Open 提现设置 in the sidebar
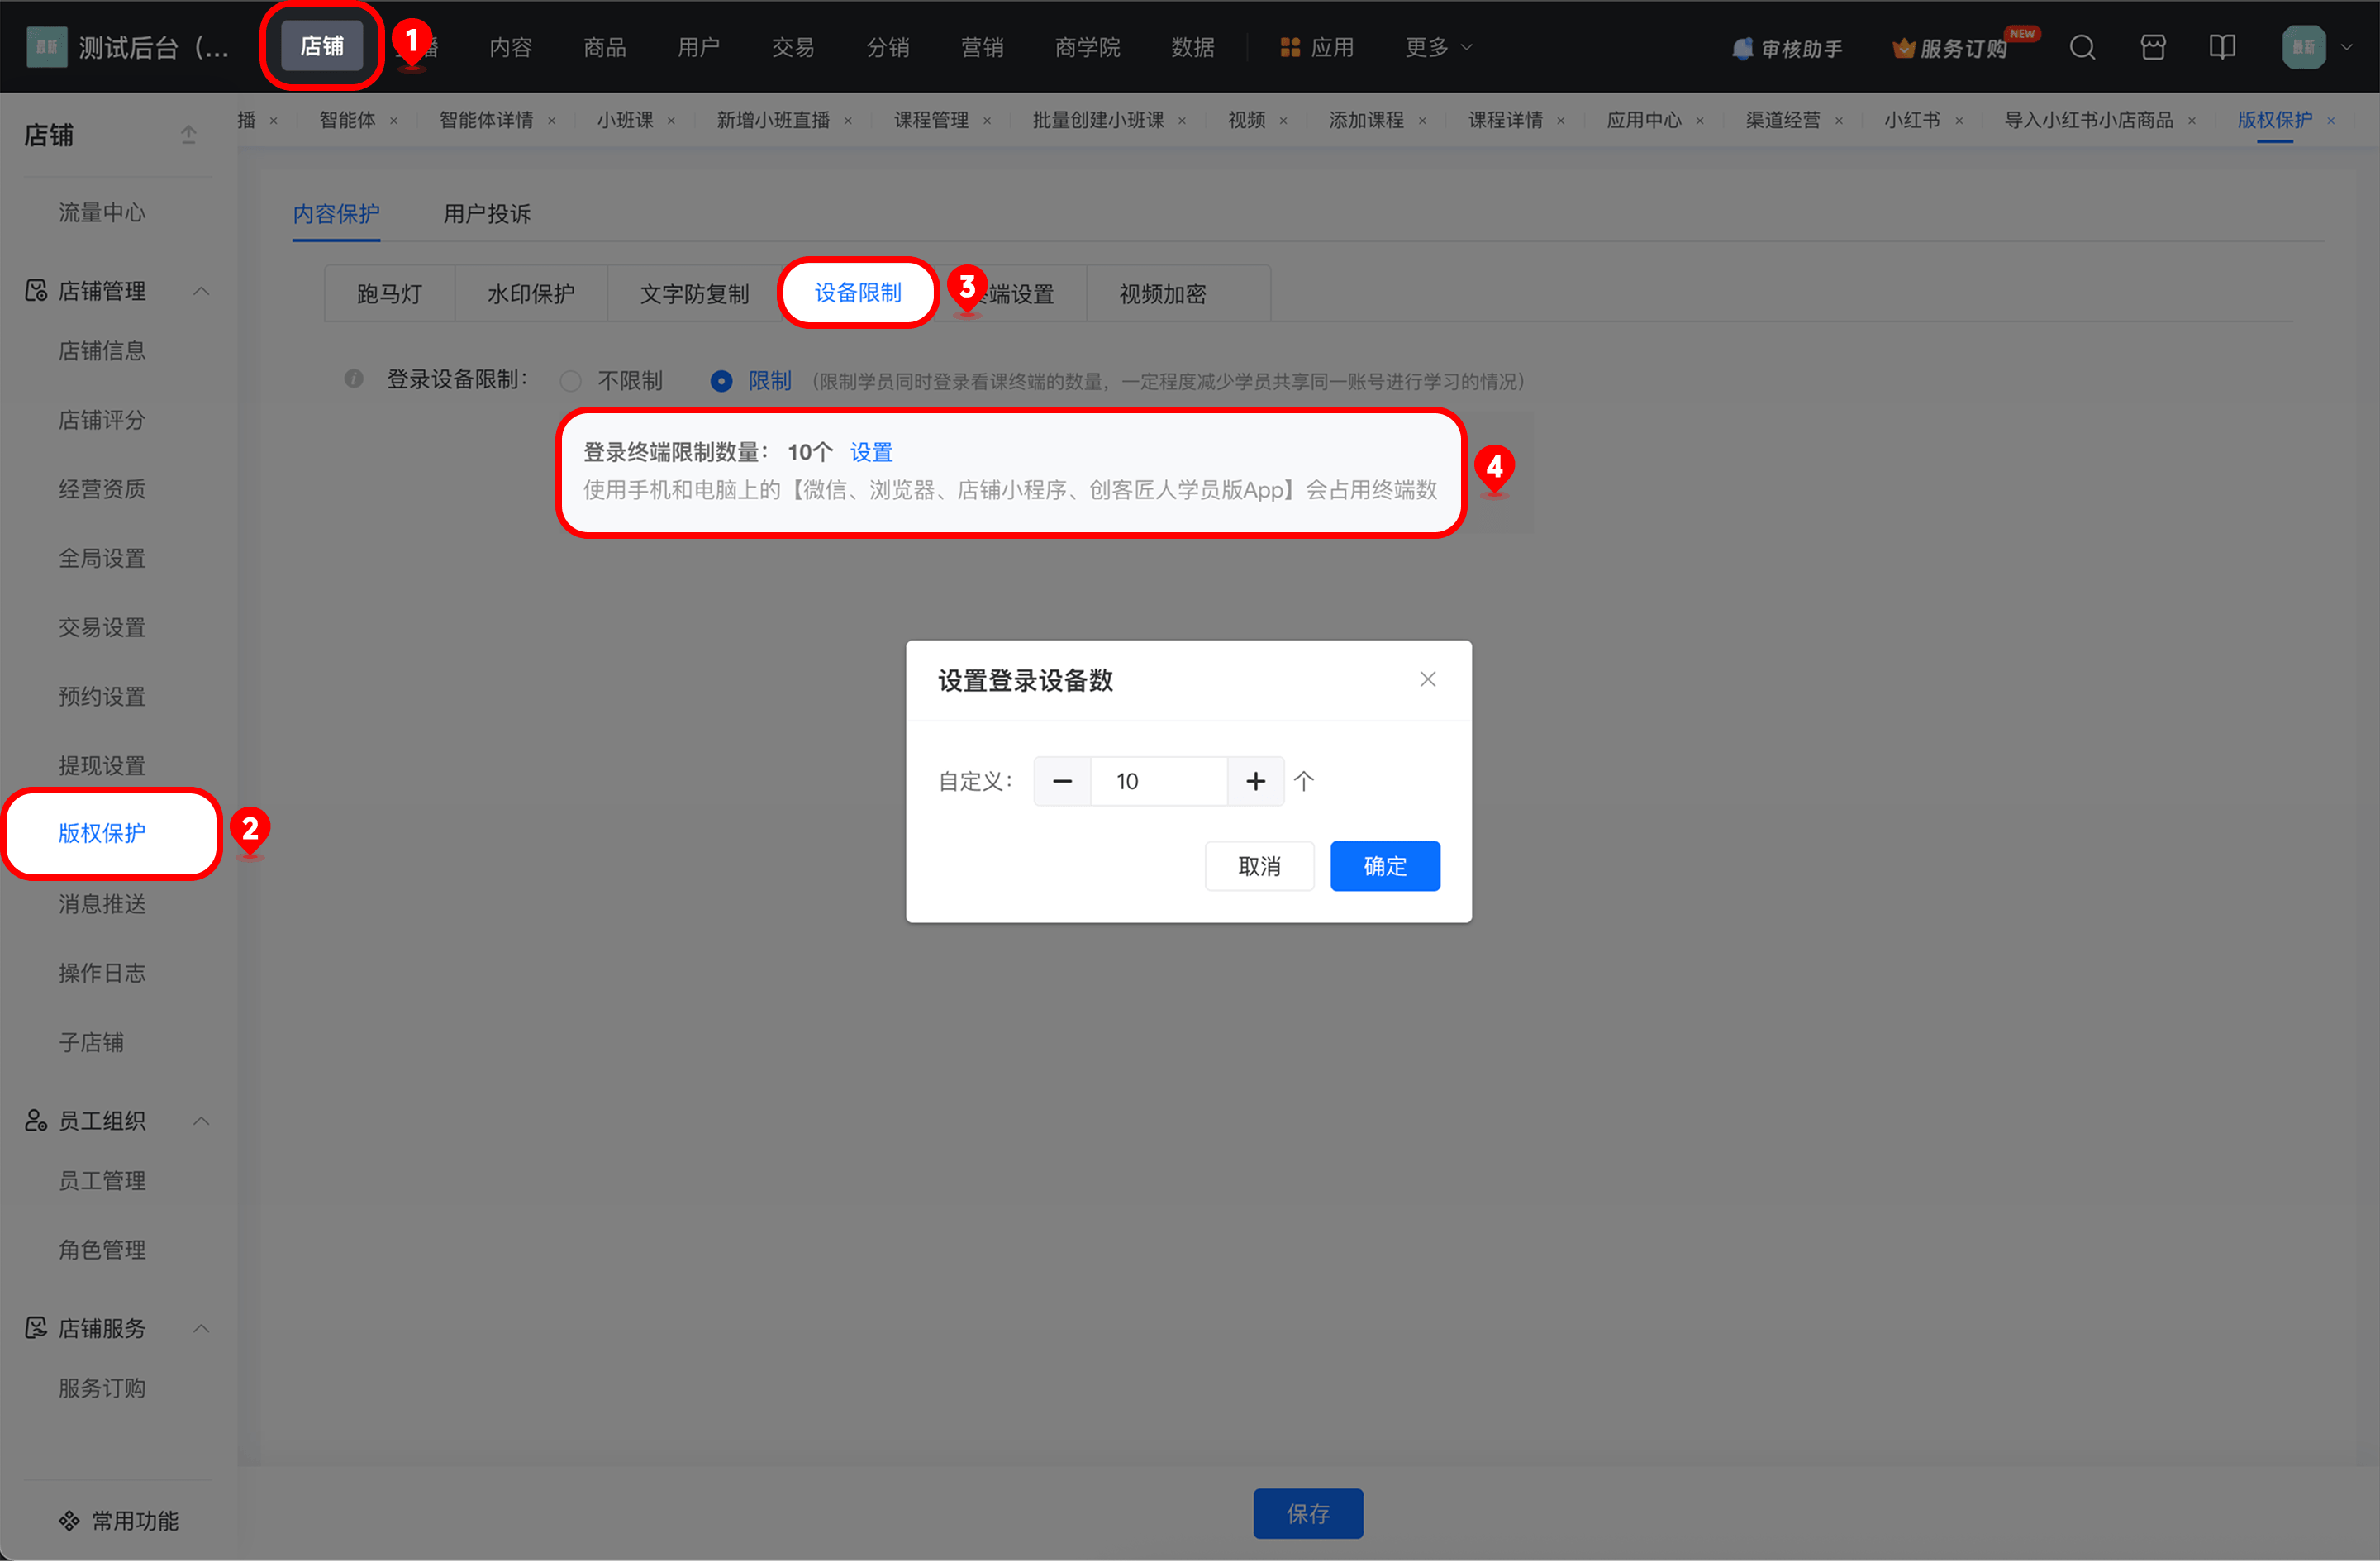This screenshot has width=2380, height=1562. pos(102,766)
